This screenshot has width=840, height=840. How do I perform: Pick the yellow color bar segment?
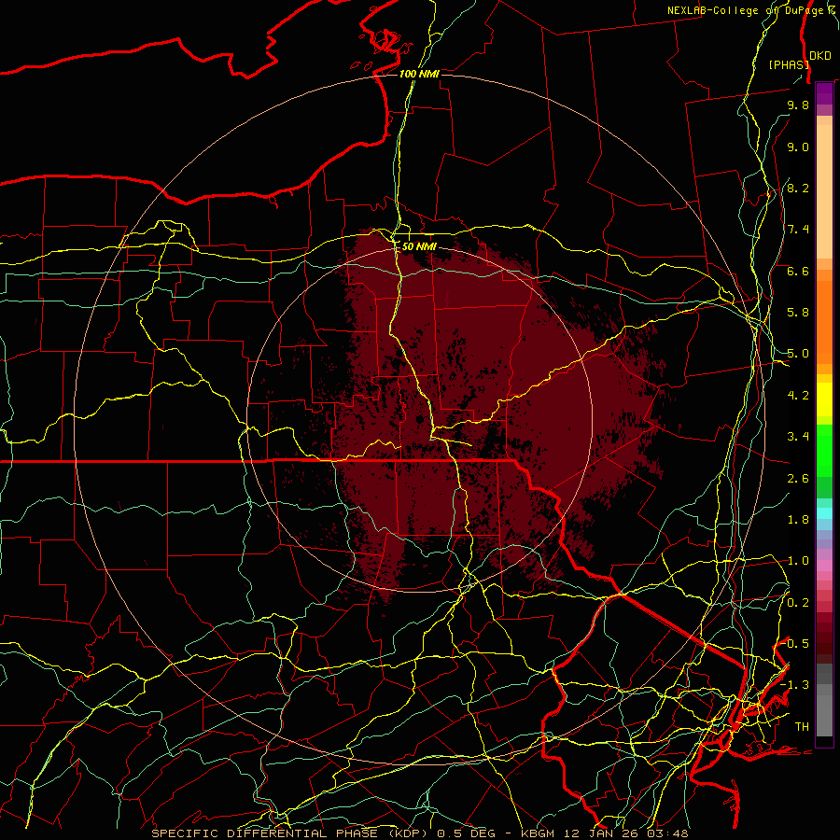click(x=824, y=399)
